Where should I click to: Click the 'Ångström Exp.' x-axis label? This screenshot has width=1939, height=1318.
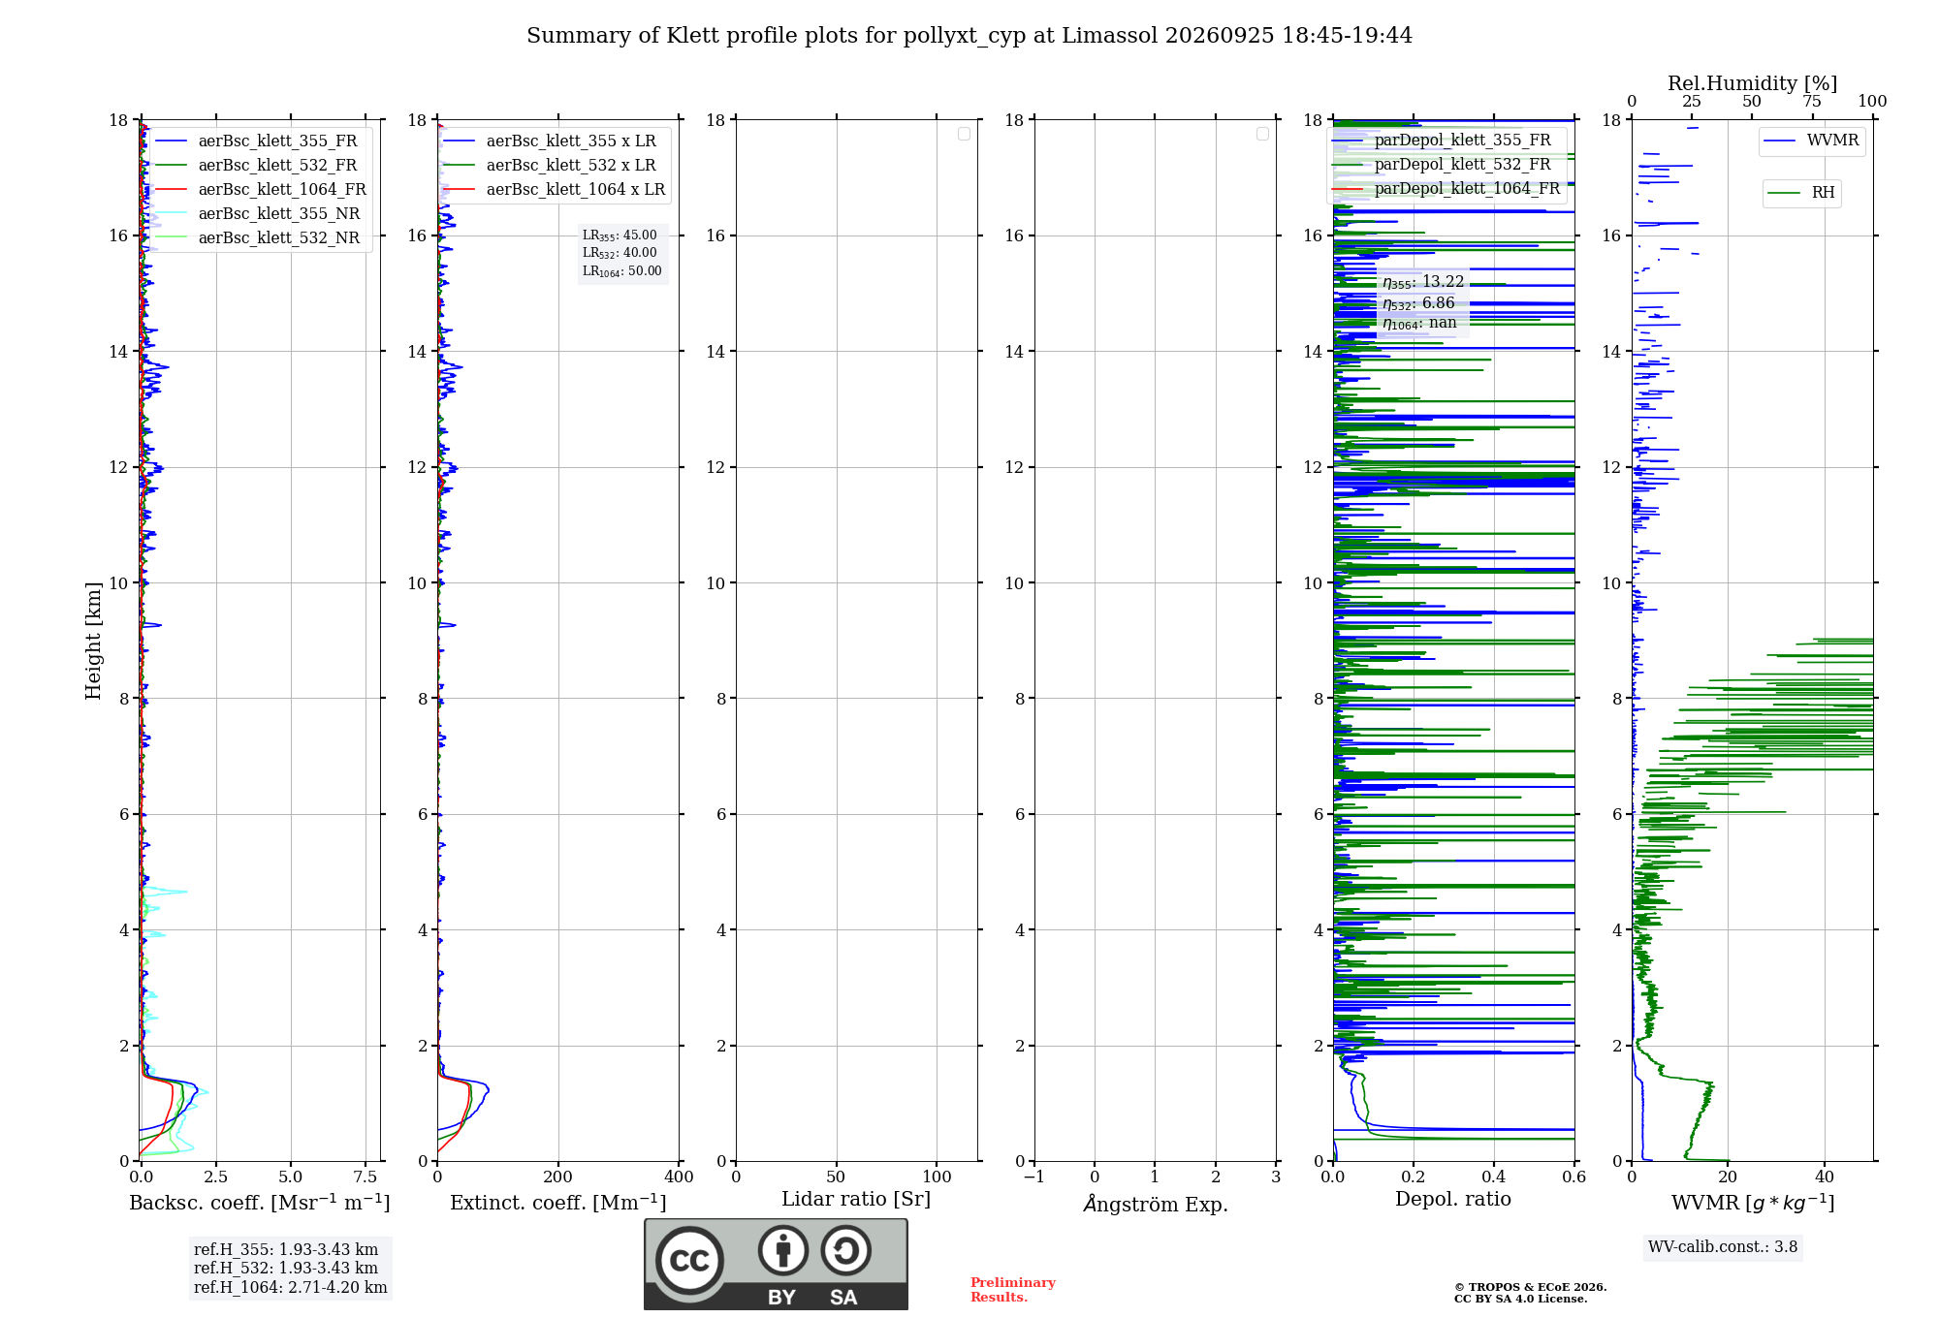point(1156,1204)
